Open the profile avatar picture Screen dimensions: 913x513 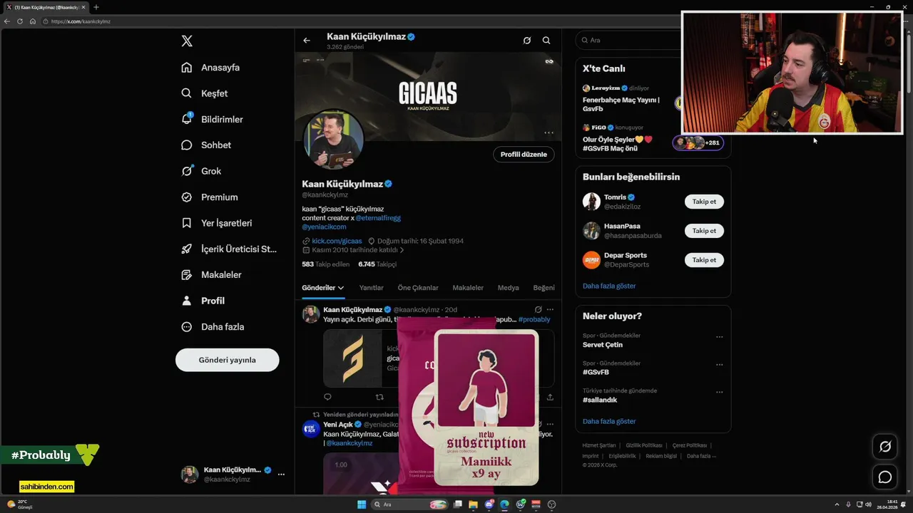point(334,140)
